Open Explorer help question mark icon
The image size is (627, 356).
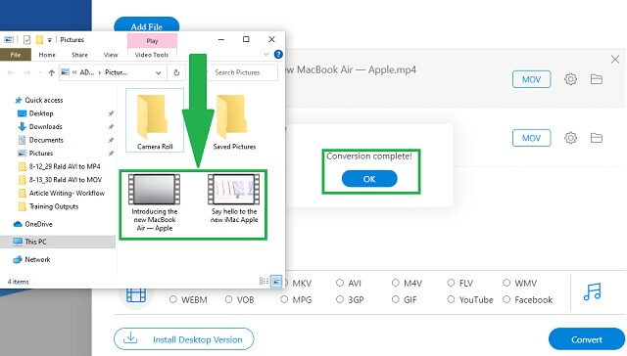tap(278, 54)
